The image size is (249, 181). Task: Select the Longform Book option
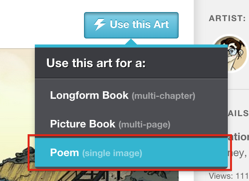131,95
